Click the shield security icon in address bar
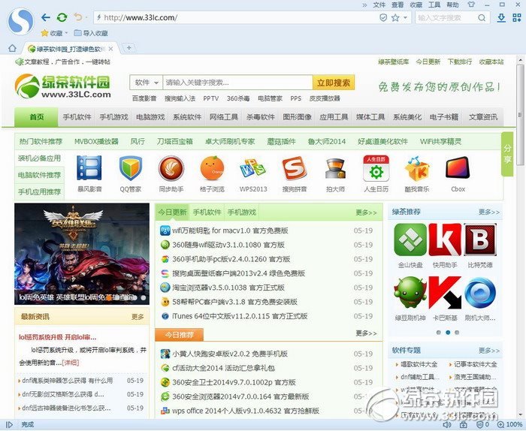Screen dimensions: 526x431 [x=383, y=18]
